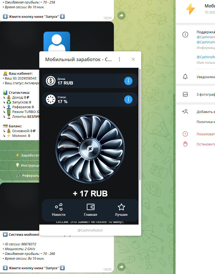
Task: Switch to the Новости tab
Action: pyautogui.click(x=59, y=210)
